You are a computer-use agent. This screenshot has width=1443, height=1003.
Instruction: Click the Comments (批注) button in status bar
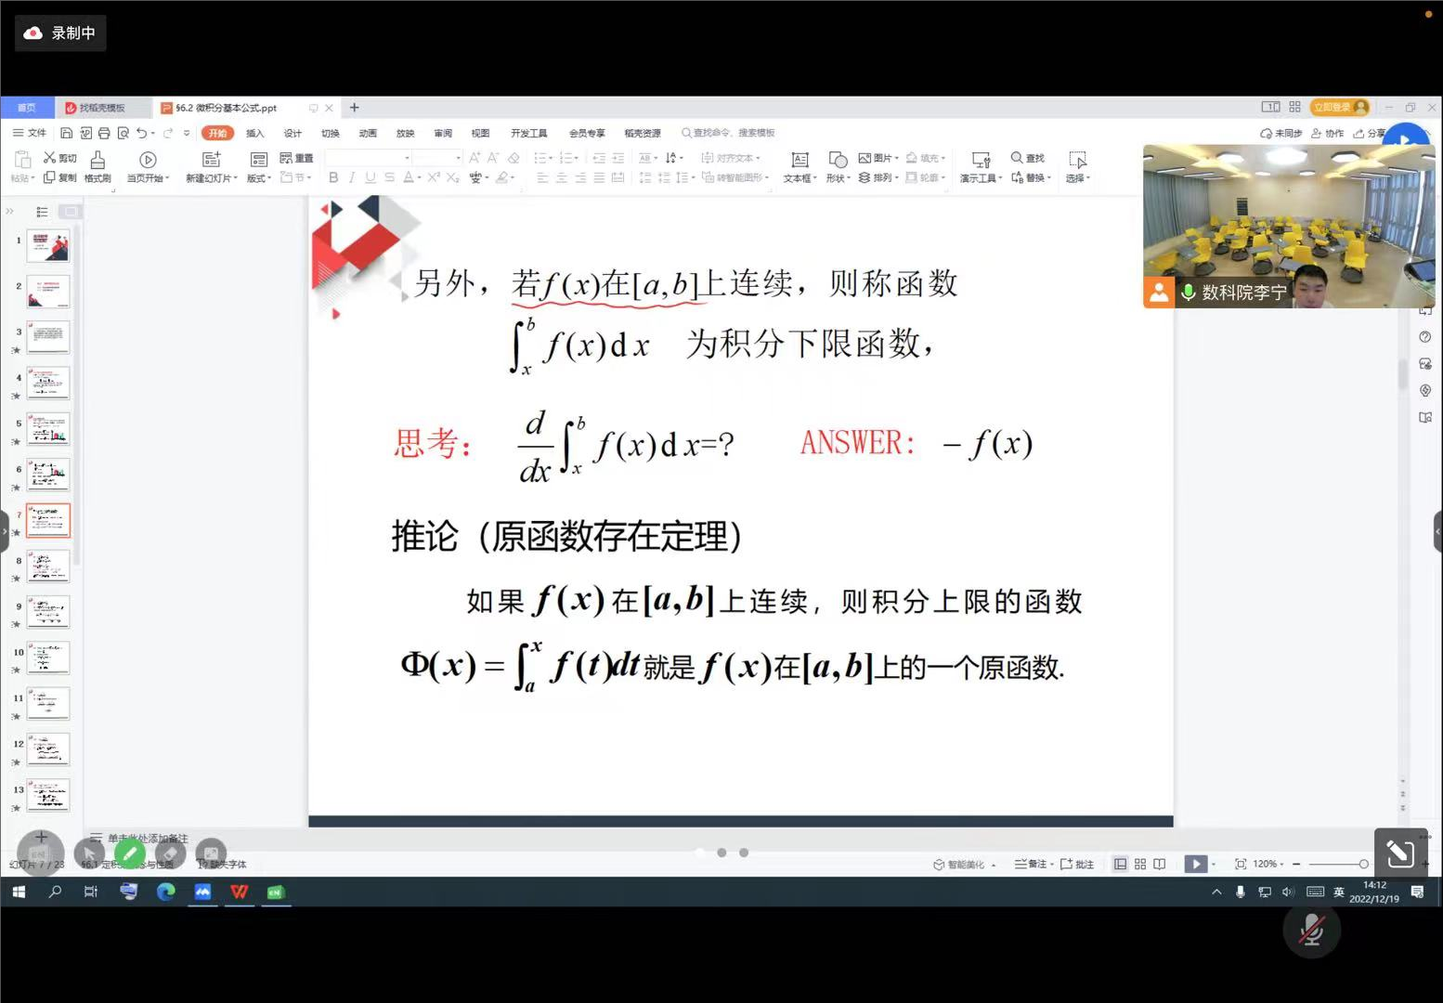click(1077, 864)
